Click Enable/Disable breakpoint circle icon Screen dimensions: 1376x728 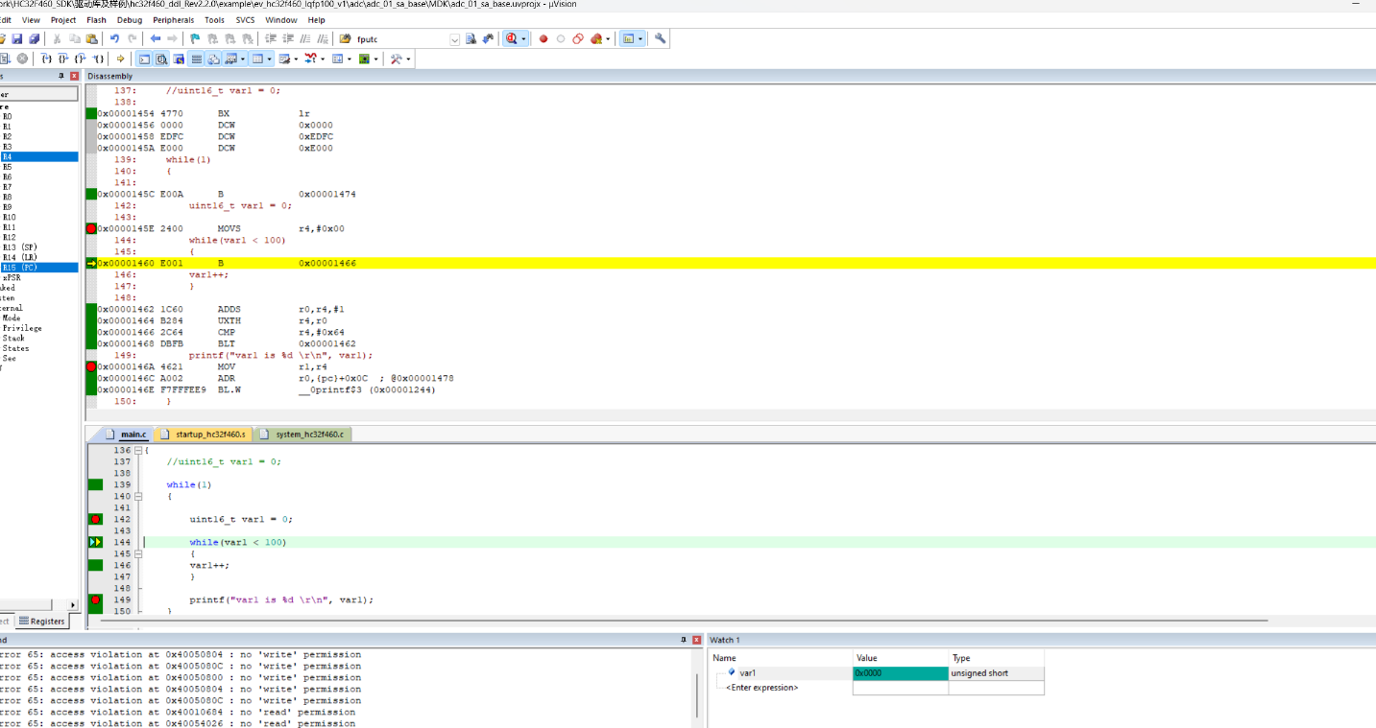point(561,39)
